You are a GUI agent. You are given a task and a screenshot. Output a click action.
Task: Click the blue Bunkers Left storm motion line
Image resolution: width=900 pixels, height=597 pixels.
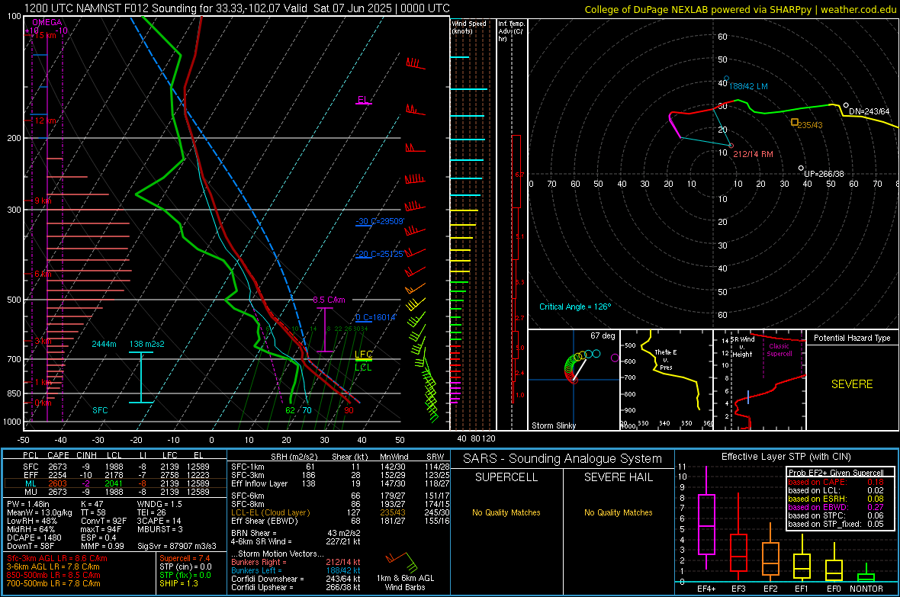[296, 570]
